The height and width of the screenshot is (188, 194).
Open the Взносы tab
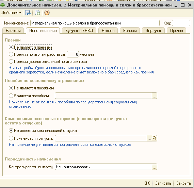coord(130,31)
